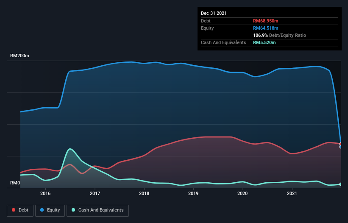
Task: Select the 2017 x-axis label
Action: 95,193
